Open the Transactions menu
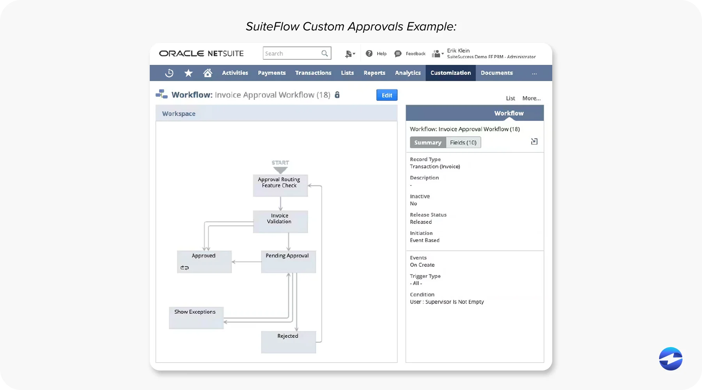Viewport: 702px width, 390px height. 313,73
